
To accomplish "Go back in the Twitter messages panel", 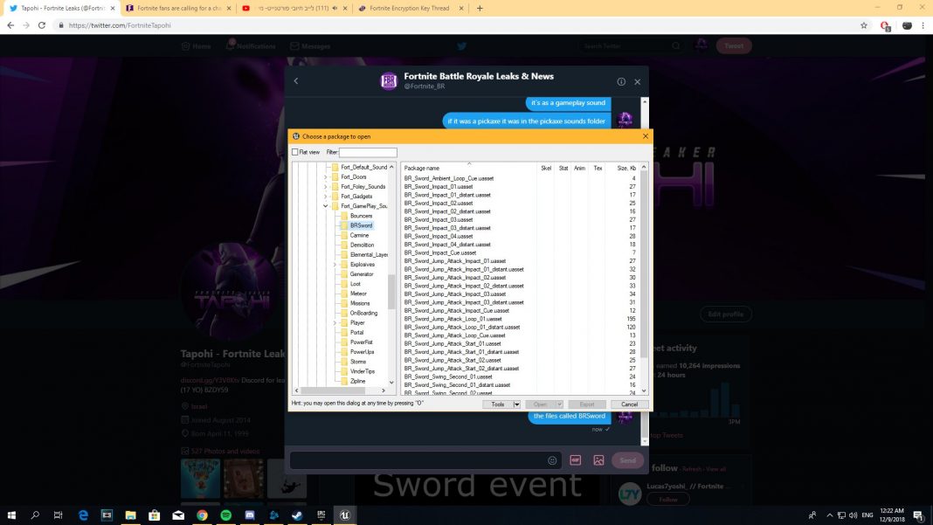I will click(x=296, y=81).
